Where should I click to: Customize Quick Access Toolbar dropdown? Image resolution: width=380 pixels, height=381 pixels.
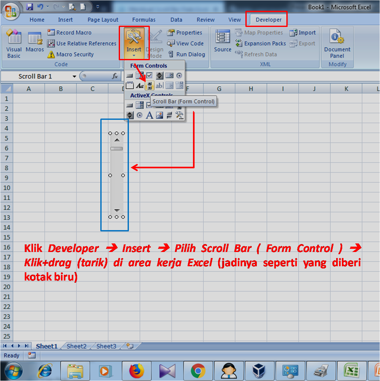(x=97, y=6)
